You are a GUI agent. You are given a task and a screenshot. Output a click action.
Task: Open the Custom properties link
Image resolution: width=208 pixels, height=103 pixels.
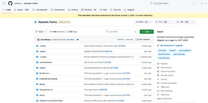167,83
